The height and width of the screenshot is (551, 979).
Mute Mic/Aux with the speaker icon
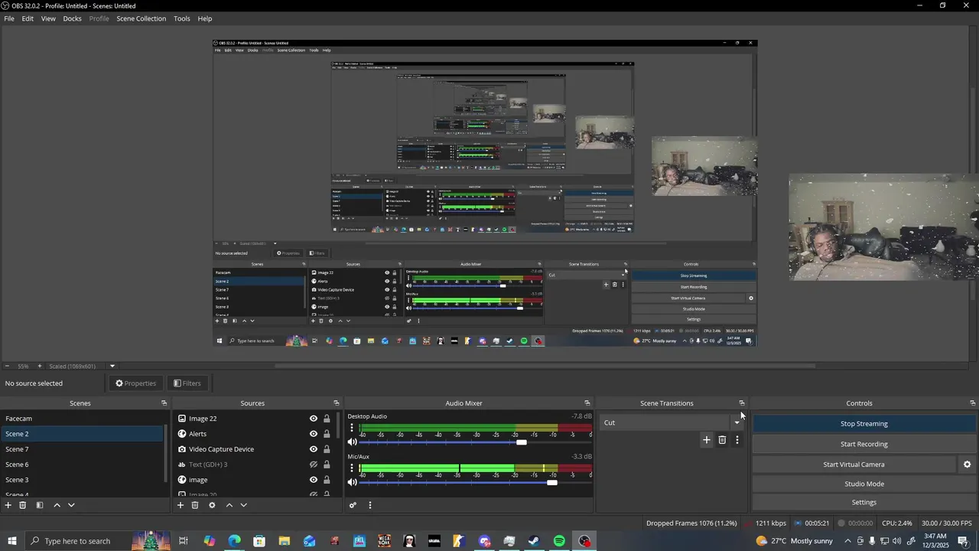(353, 483)
